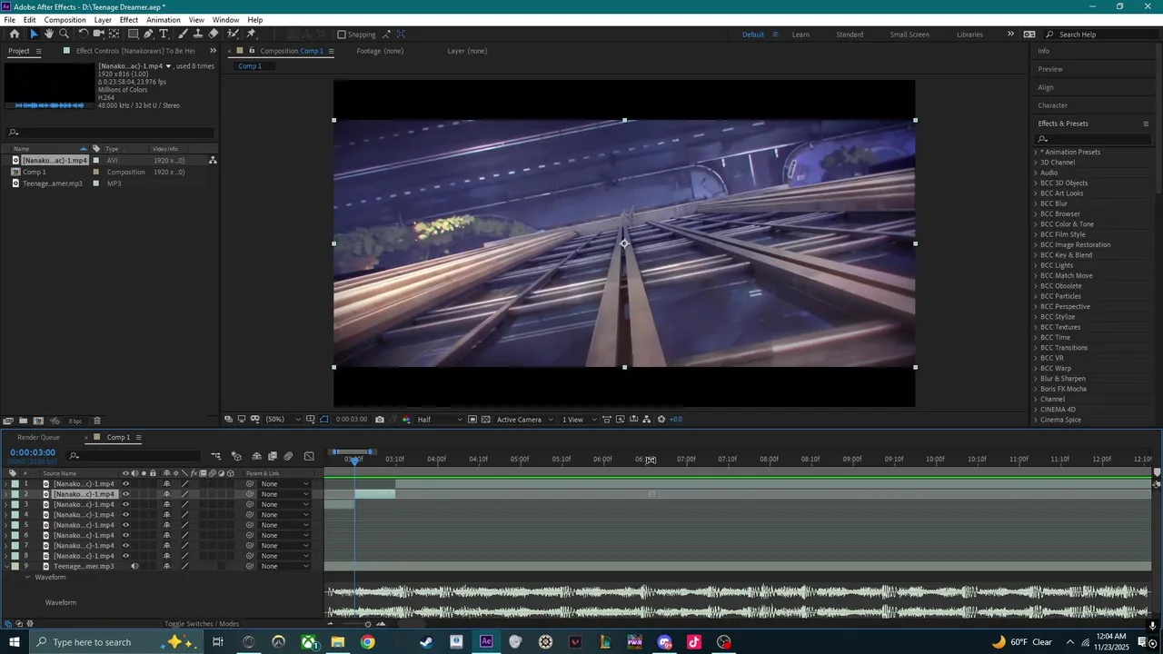Open the Effect menu

129,20
